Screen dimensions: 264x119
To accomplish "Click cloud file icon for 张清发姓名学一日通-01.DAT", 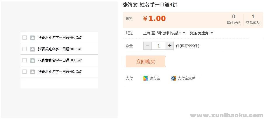I will click(x=33, y=49).
